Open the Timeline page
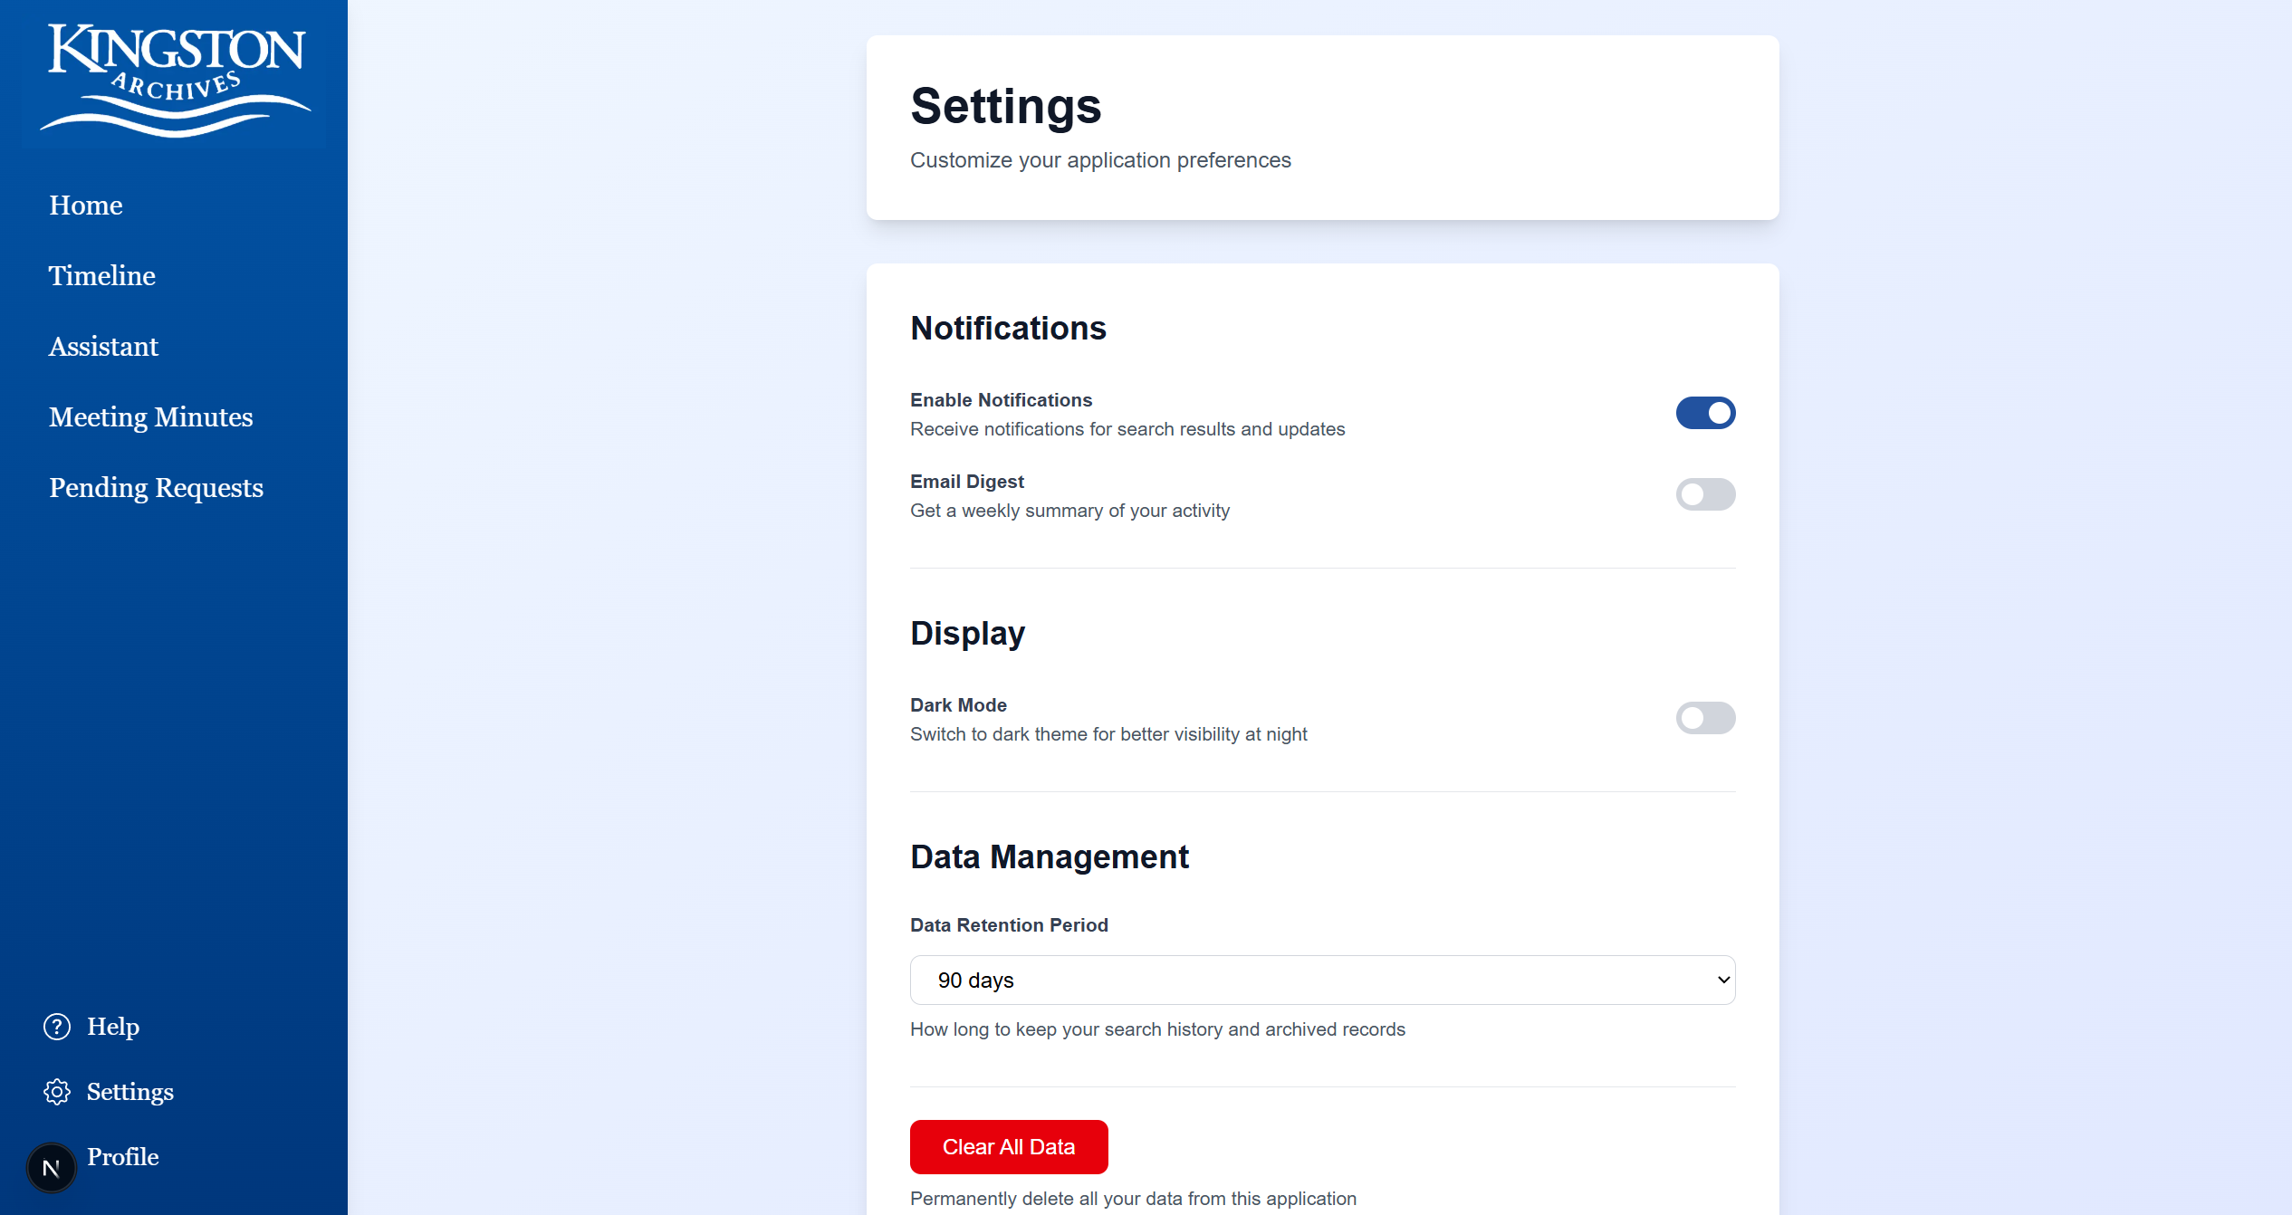 click(x=102, y=276)
